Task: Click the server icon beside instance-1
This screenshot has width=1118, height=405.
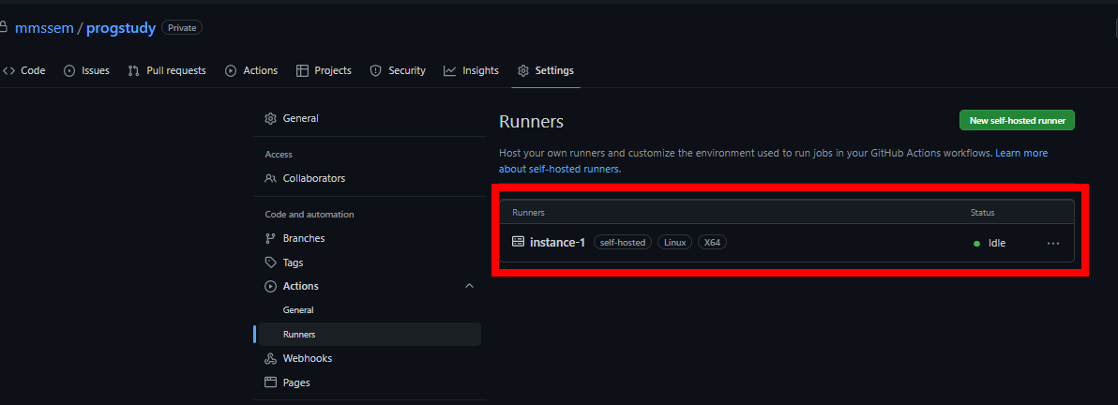Action: click(x=519, y=242)
